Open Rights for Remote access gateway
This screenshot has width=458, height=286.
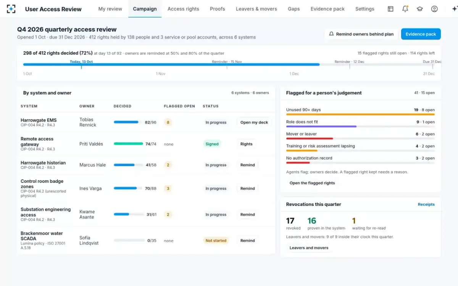pos(247,144)
